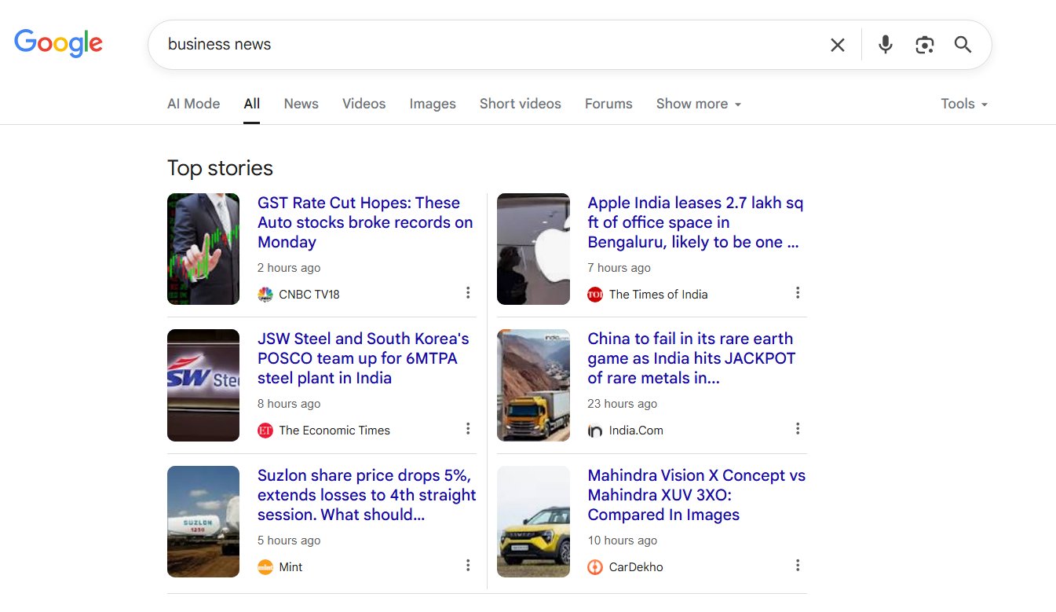The height and width of the screenshot is (612, 1056).
Task: Open more options for JSW Steel story
Action: click(468, 429)
